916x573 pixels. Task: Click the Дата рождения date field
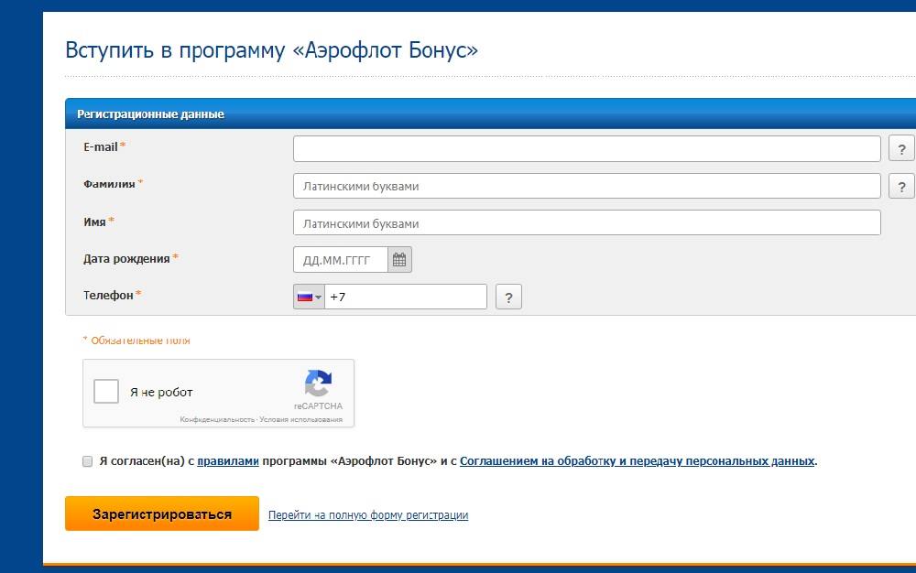[x=341, y=260]
